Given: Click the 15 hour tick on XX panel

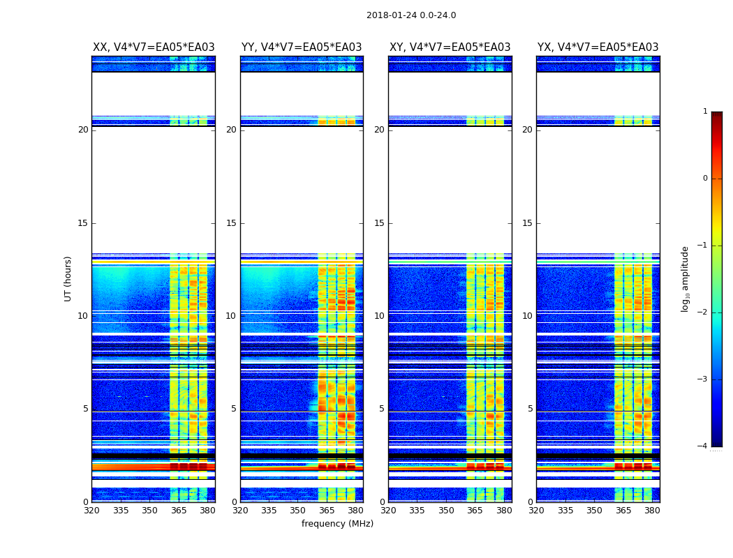Looking at the screenshot, I should coord(83,223).
